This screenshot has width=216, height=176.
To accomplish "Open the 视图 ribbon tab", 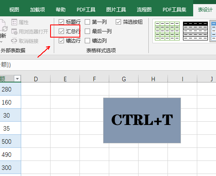I will [x=14, y=10].
